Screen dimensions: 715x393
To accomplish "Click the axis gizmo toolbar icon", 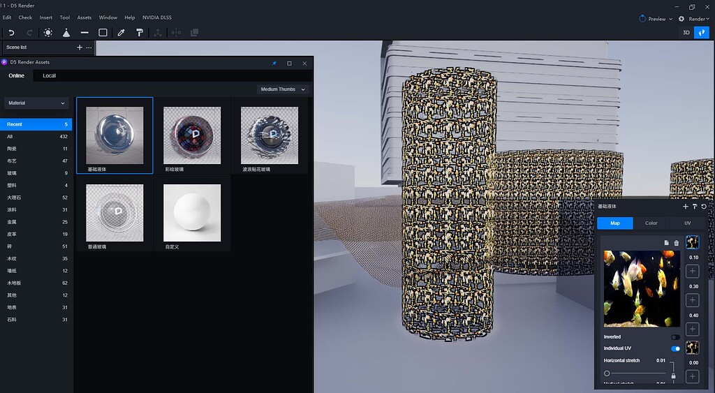I will pos(158,32).
